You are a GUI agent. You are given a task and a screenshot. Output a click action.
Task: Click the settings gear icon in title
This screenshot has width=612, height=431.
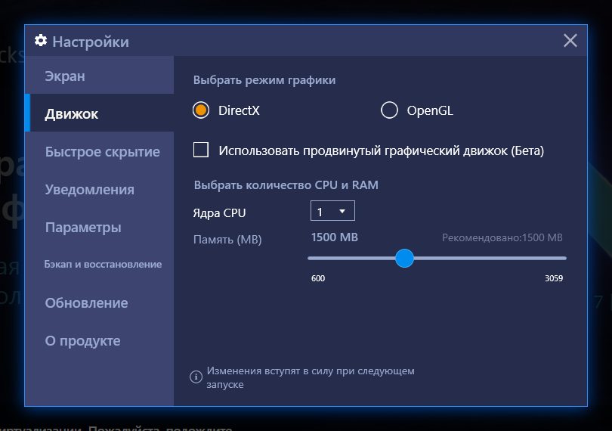[41, 41]
